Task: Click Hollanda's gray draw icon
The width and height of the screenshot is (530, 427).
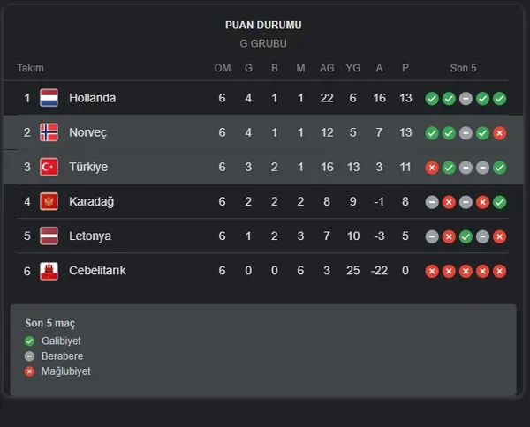Action: 466,98
